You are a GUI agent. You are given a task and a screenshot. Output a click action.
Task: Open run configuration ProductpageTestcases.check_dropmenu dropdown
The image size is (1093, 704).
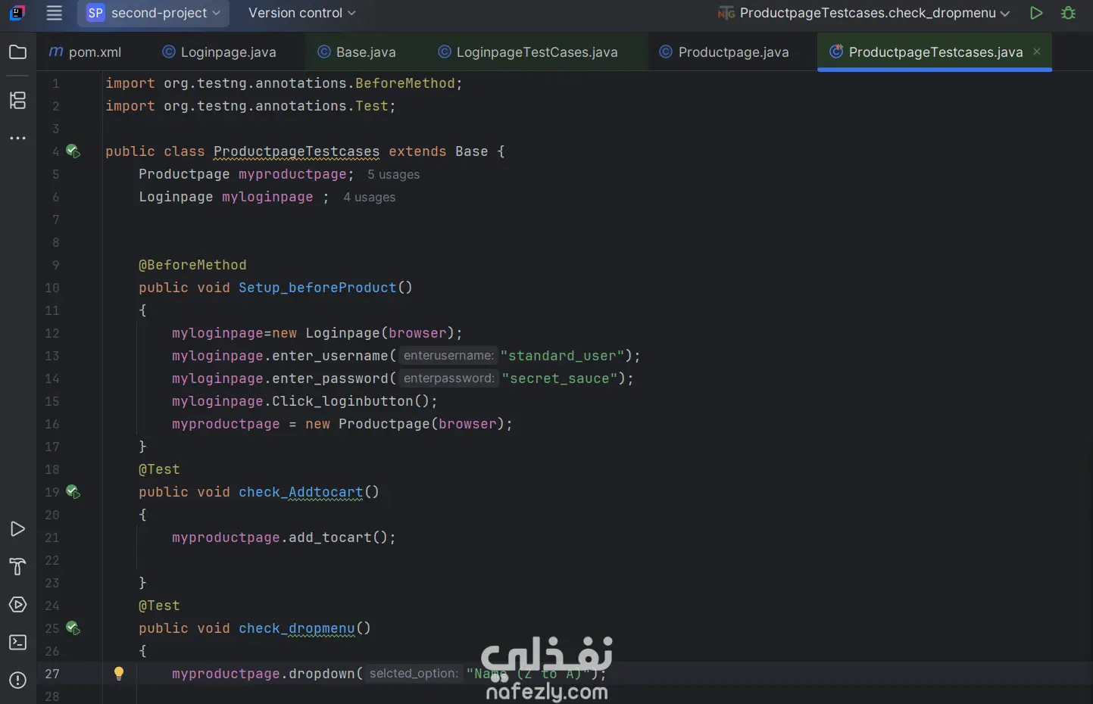click(864, 13)
